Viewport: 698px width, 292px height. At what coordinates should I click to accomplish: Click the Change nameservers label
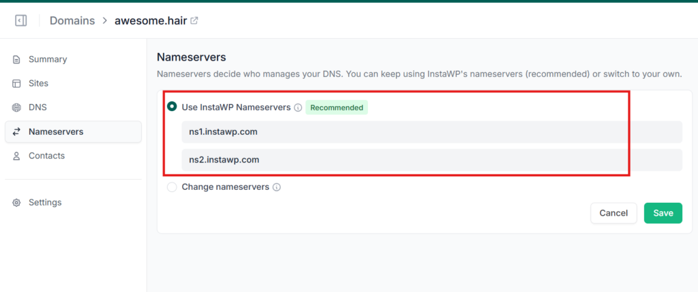pyautogui.click(x=225, y=187)
